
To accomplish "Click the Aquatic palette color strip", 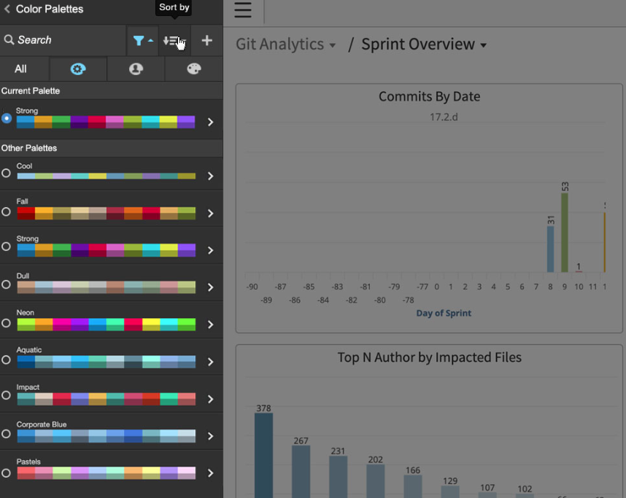I will tap(107, 362).
